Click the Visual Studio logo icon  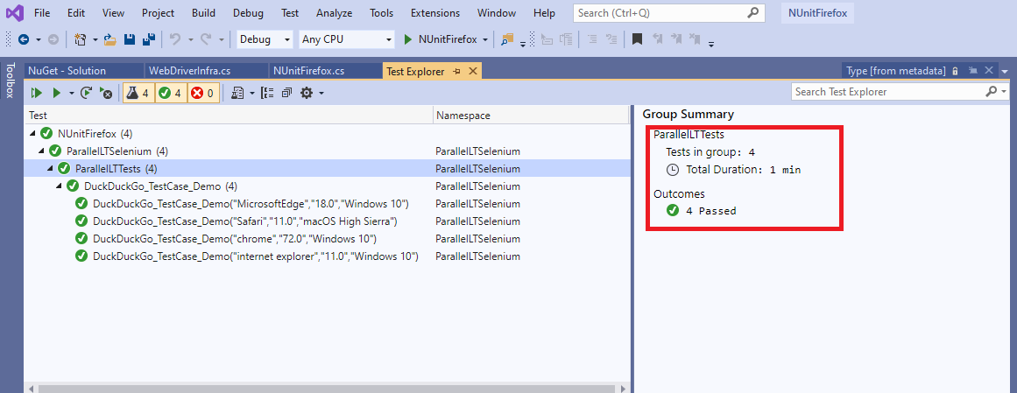coord(14,12)
